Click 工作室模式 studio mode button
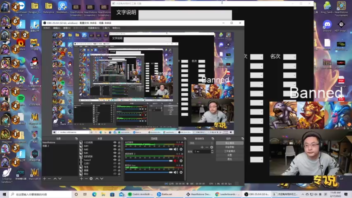The image size is (352, 198). tap(229, 151)
